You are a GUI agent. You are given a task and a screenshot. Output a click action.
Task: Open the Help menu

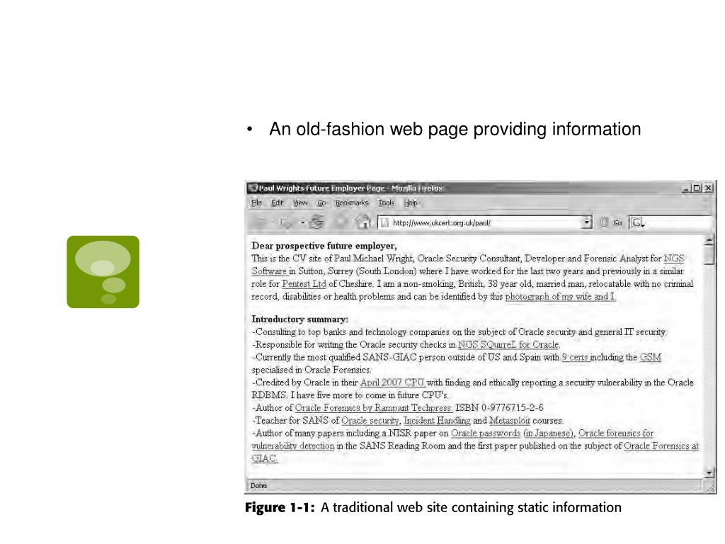[411, 203]
